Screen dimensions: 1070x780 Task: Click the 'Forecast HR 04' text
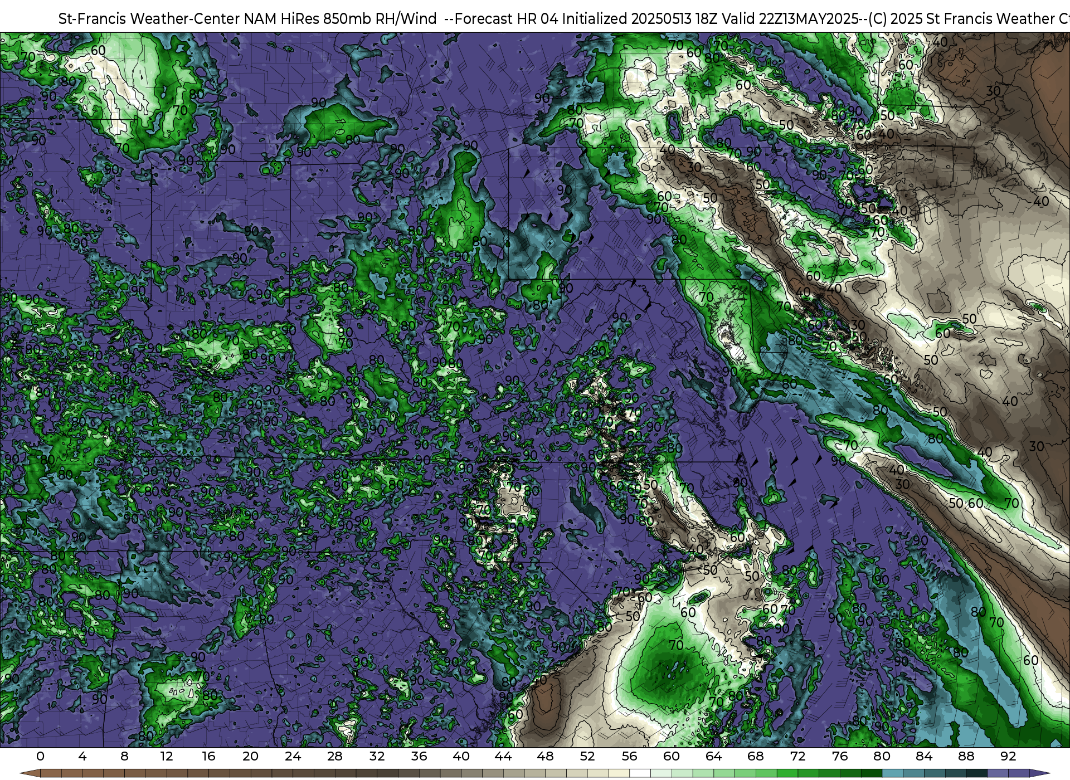tap(507, 19)
